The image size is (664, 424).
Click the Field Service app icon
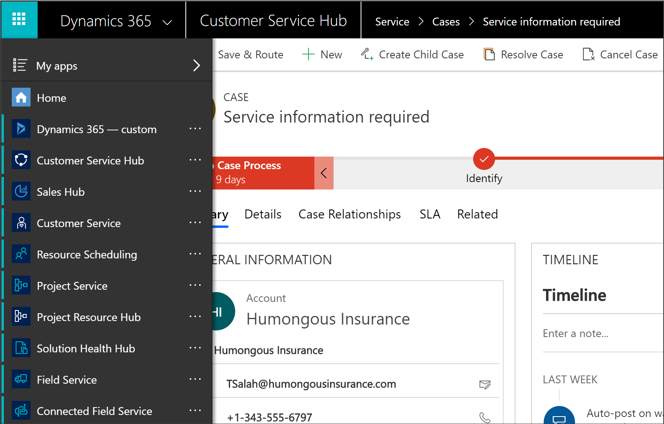tap(21, 379)
